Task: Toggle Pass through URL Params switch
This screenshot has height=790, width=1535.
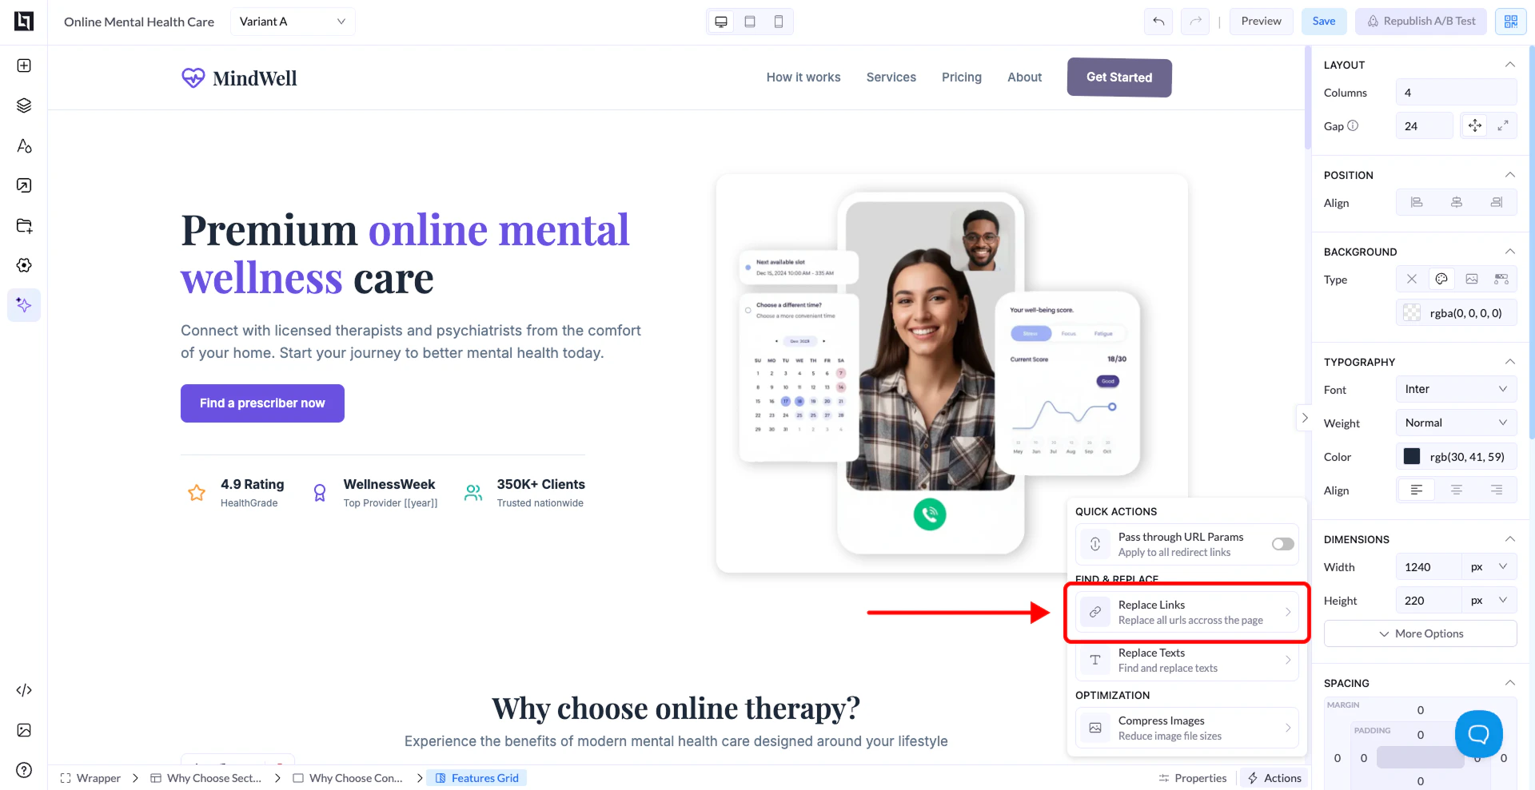Action: pyautogui.click(x=1283, y=544)
